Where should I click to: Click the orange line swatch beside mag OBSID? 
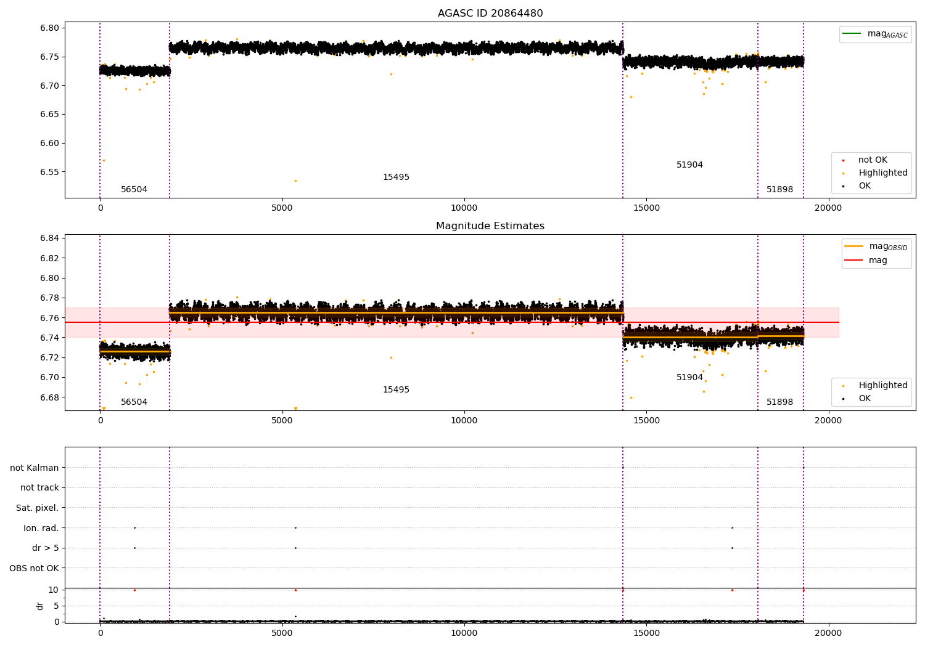pyautogui.click(x=854, y=246)
